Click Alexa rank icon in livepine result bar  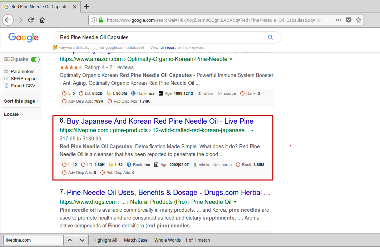coord(129,165)
